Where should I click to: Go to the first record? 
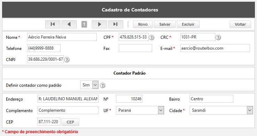[x=53, y=24]
